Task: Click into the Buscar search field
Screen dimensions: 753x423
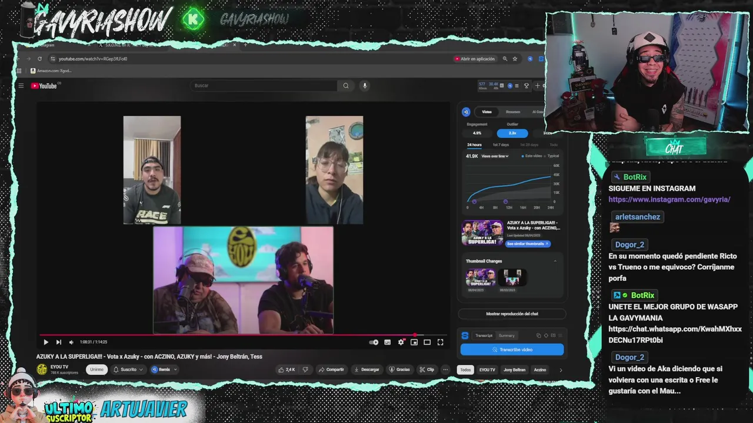Action: point(265,86)
